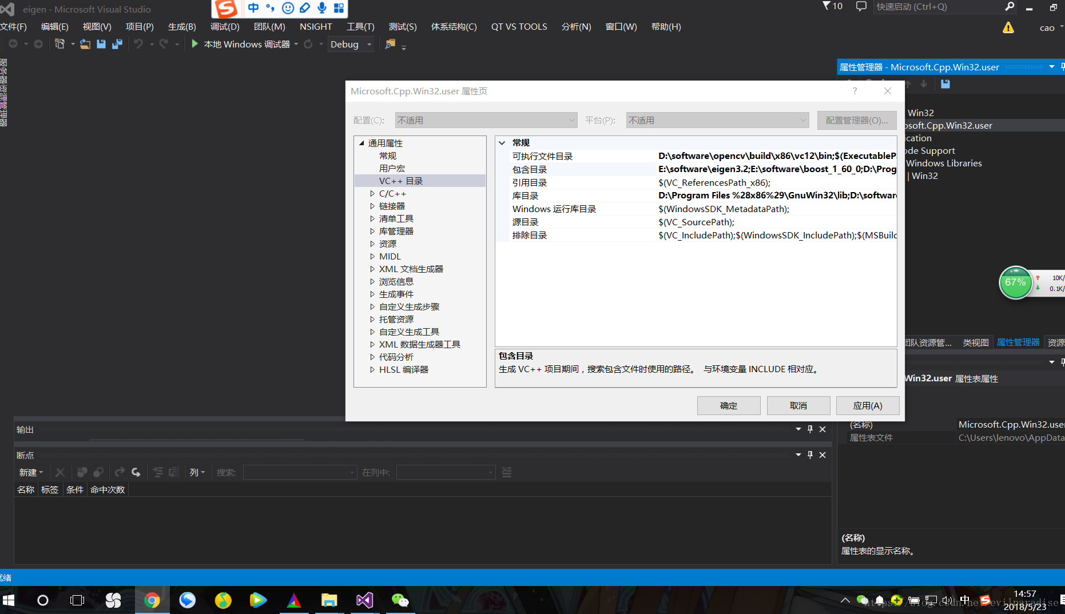Click the breakpoints 搜索 input field
The height and width of the screenshot is (614, 1065).
(x=300, y=472)
